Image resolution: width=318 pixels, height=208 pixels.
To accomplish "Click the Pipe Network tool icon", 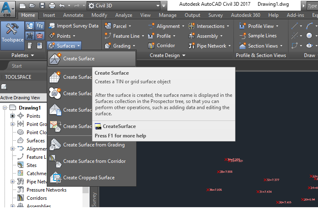I will 192,46.
